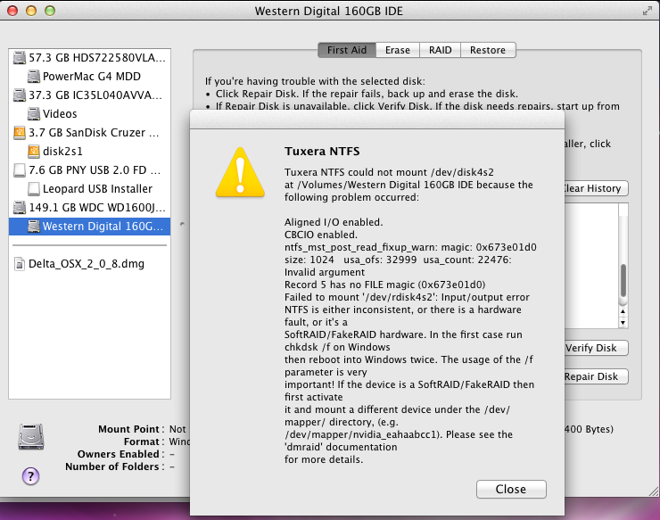The image size is (660, 520).
Task: Select the 7.6 GB PNY USB 2.0 disk
Action: [x=90, y=170]
